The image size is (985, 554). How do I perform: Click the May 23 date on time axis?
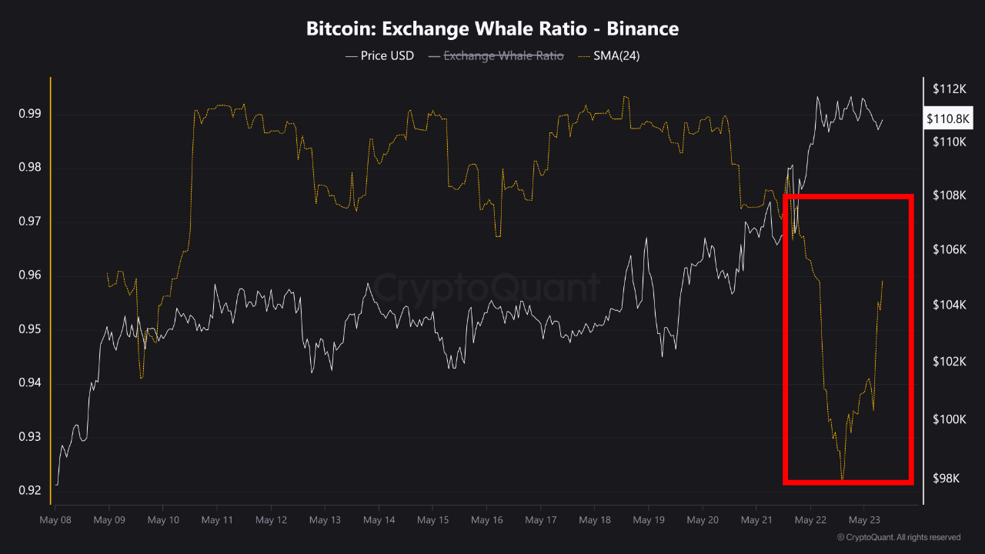[x=863, y=520]
